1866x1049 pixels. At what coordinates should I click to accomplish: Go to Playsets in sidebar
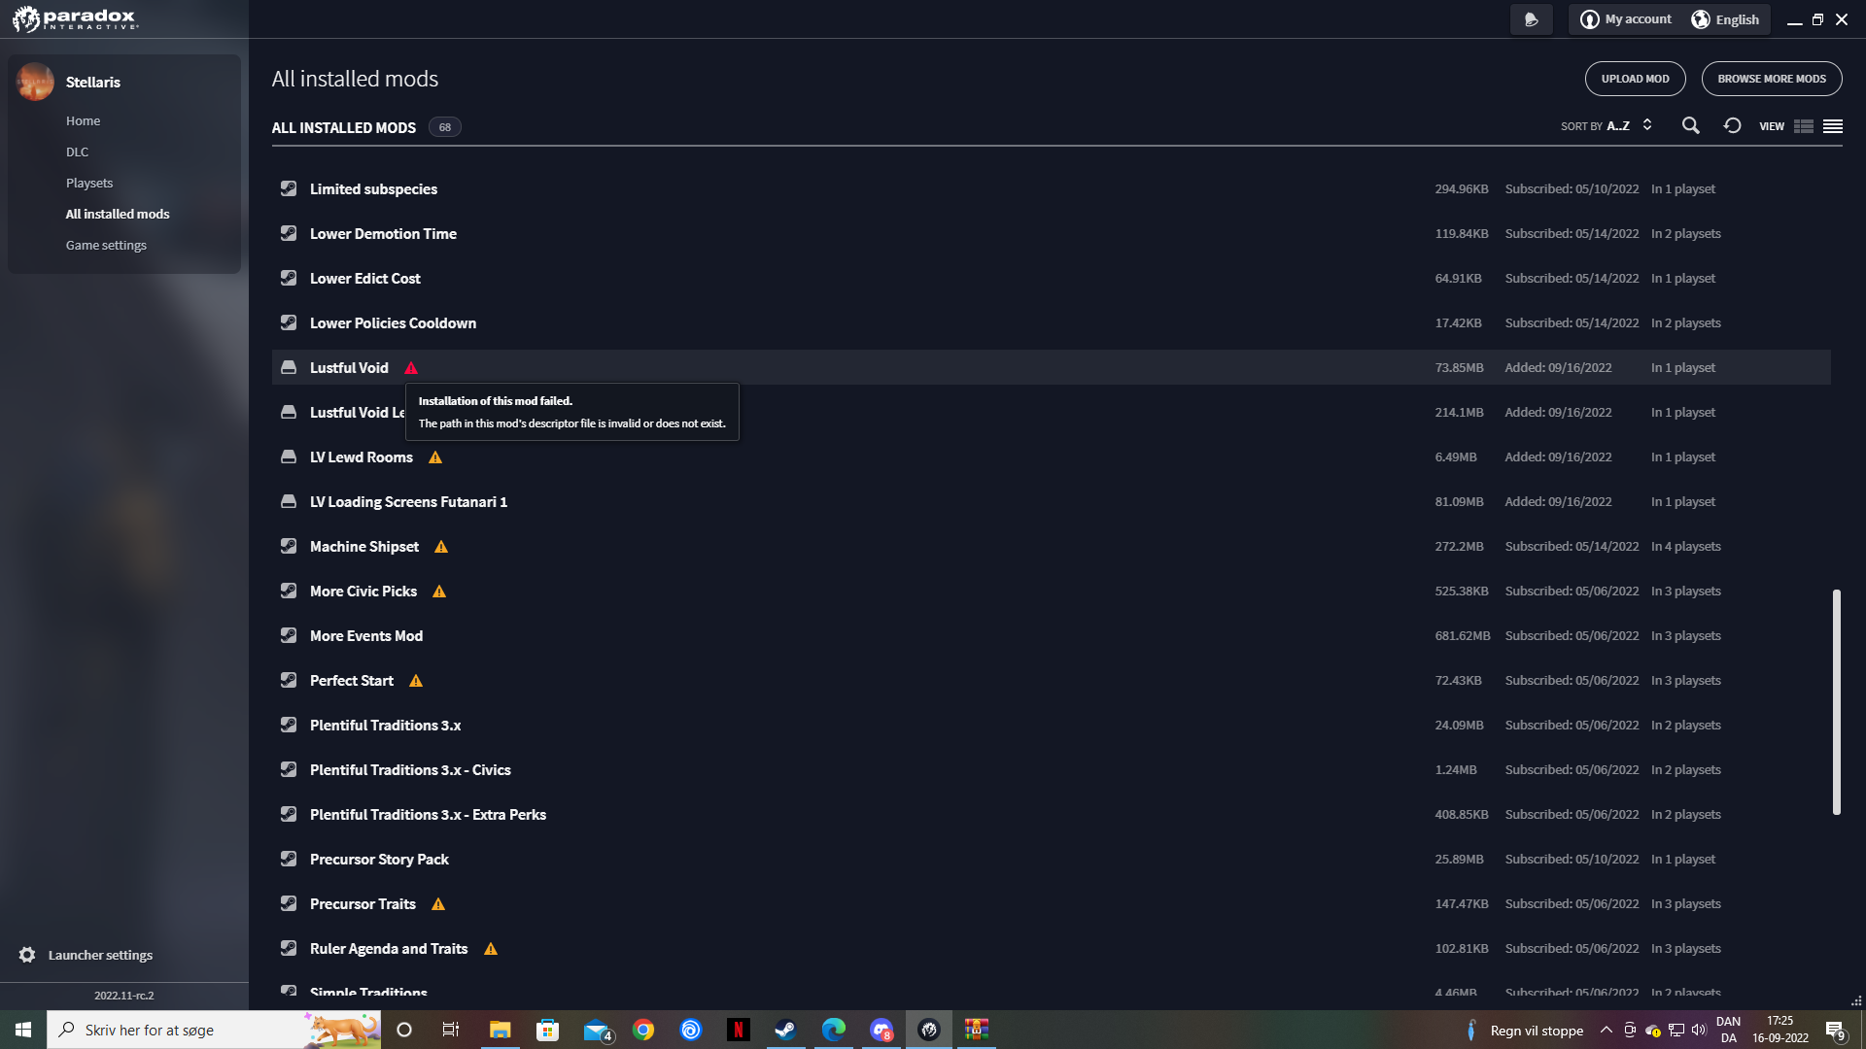89,184
